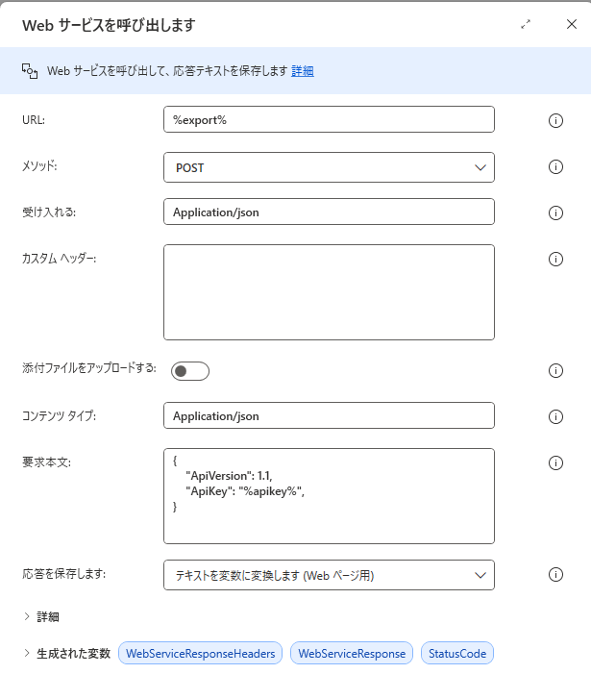This screenshot has height=674, width=591.
Task: Click the 要求本文 JSON text area
Action: pyautogui.click(x=329, y=496)
